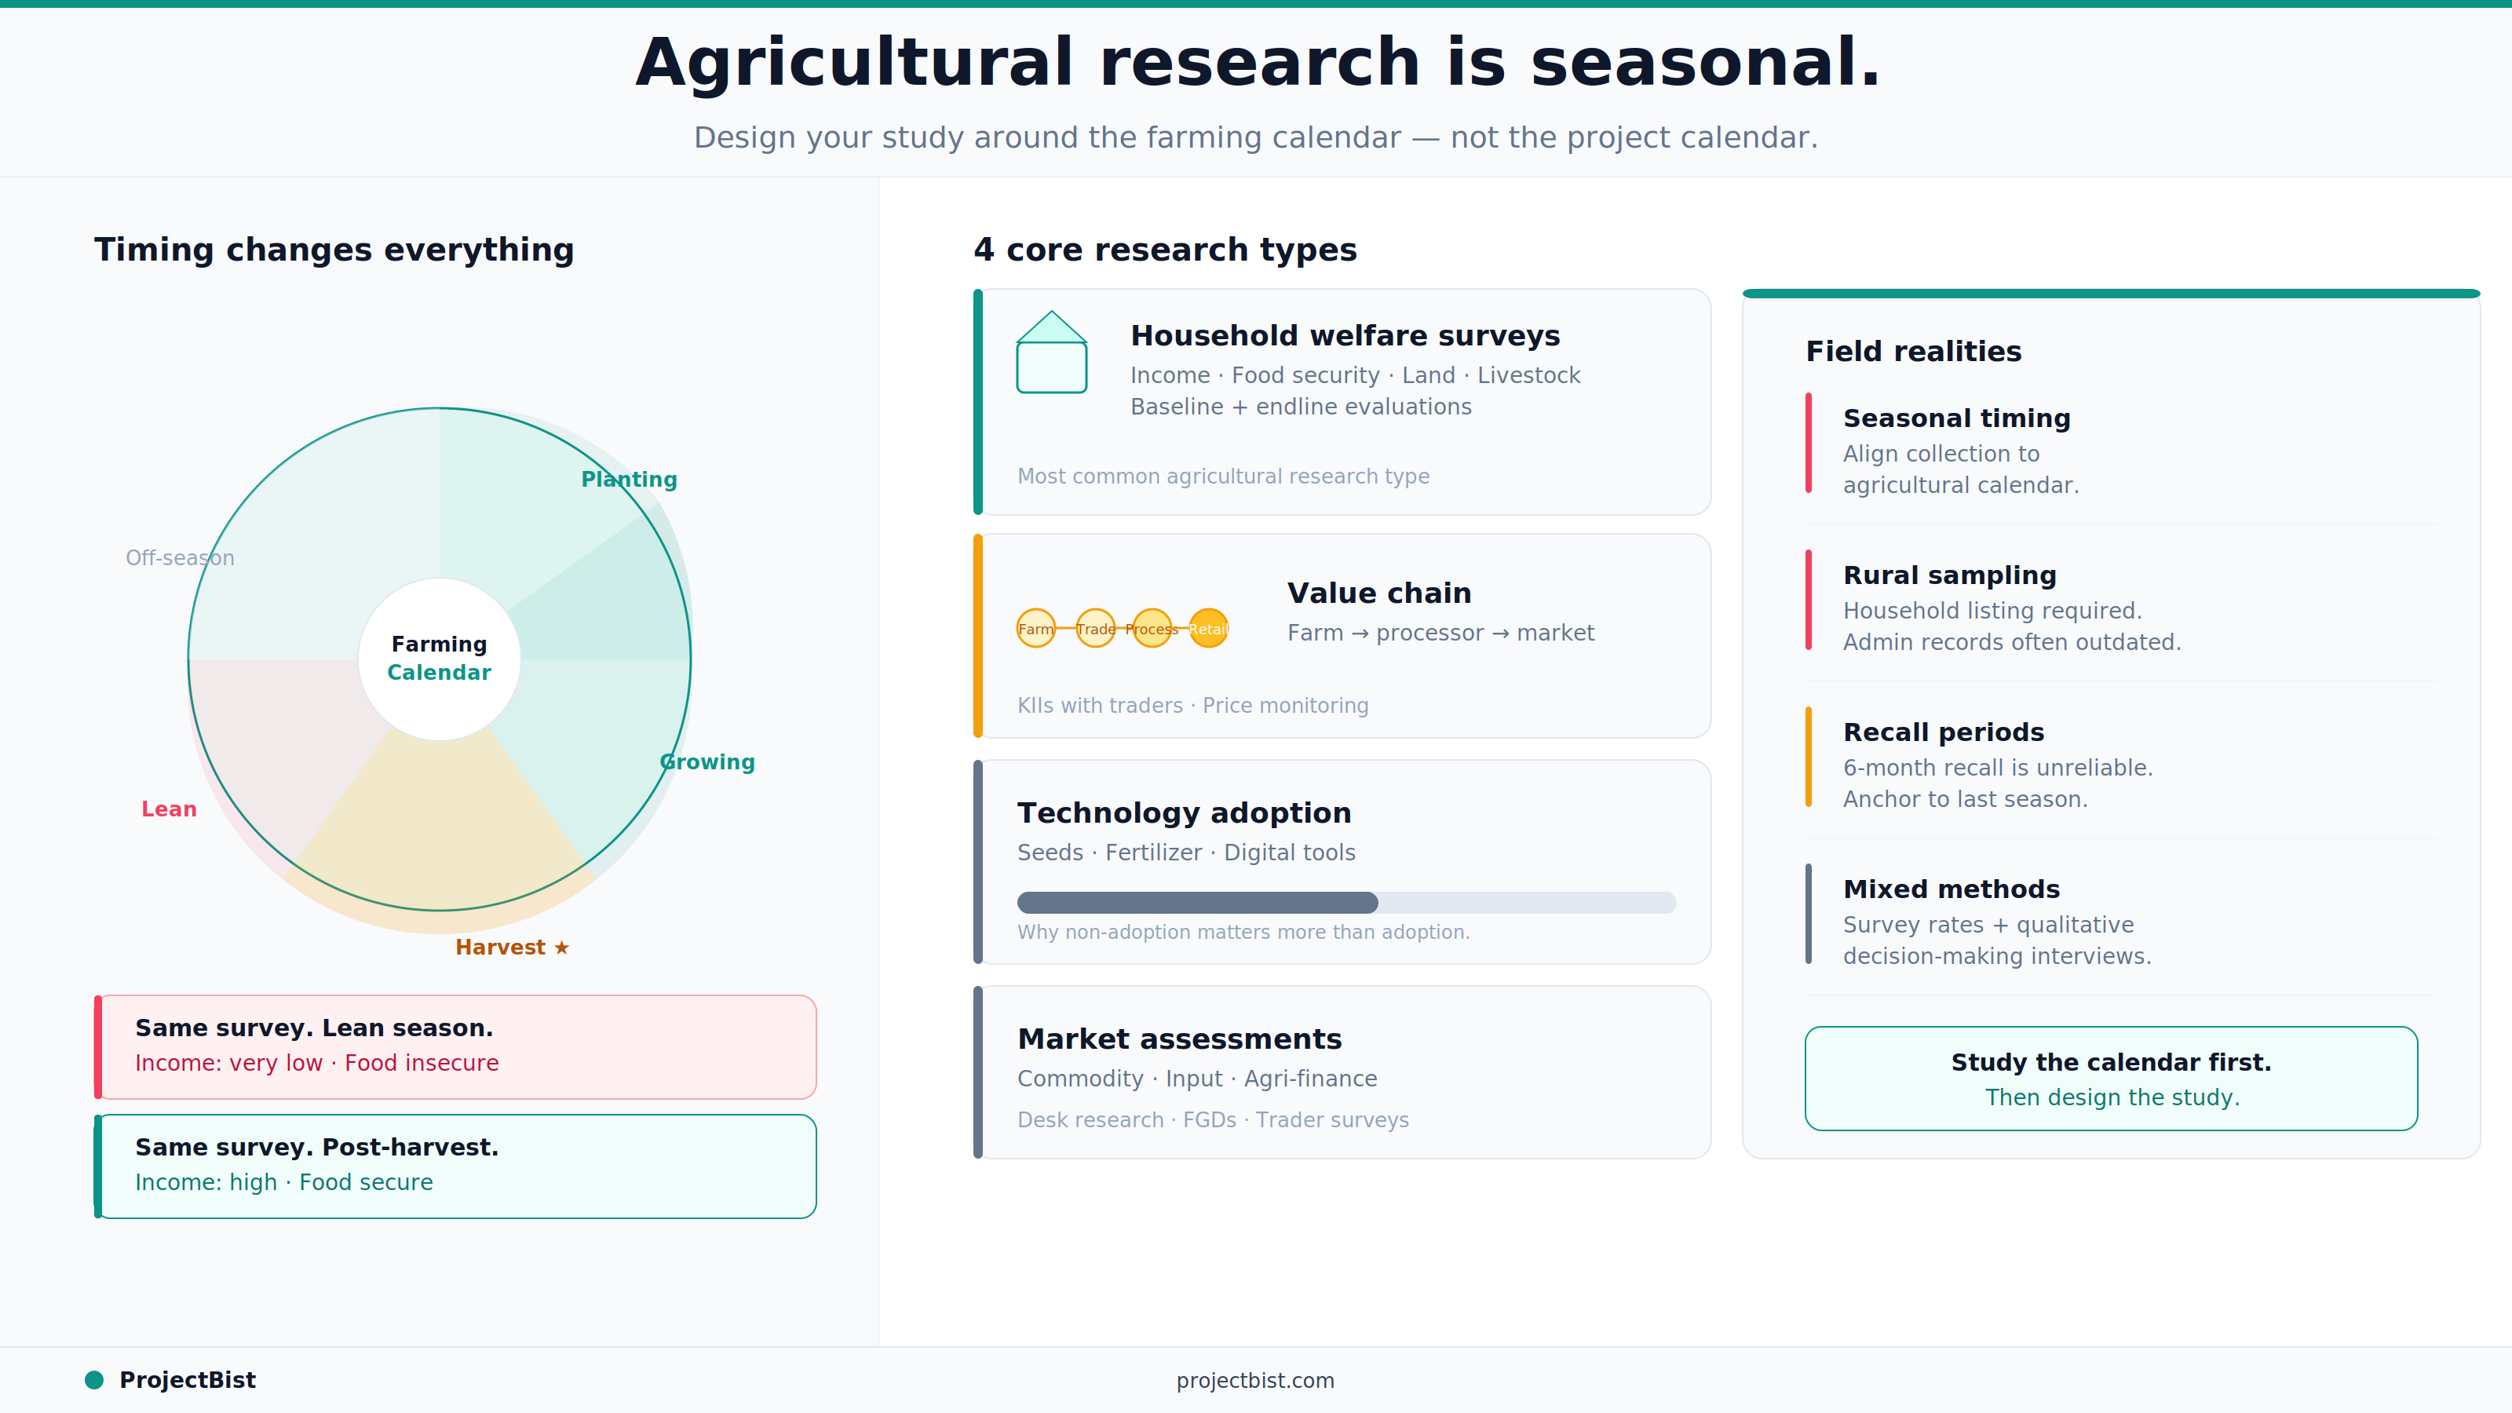
Task: Click the Planting segment label
Action: click(x=629, y=479)
